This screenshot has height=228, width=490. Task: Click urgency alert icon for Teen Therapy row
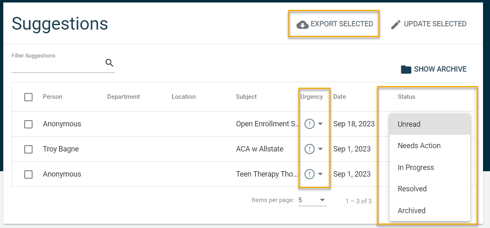(x=309, y=174)
